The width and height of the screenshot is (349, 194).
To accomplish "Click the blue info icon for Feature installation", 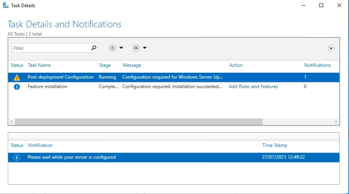I will pos(17,87).
